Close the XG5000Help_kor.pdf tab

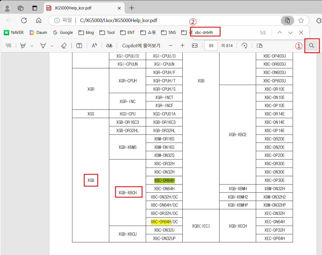[x=119, y=8]
